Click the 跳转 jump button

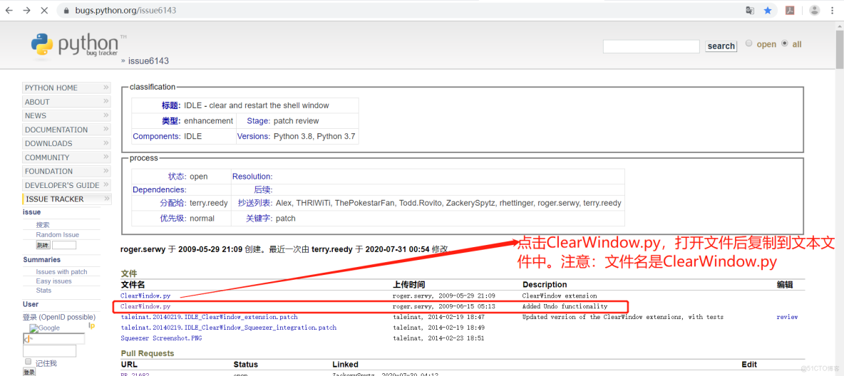click(43, 245)
